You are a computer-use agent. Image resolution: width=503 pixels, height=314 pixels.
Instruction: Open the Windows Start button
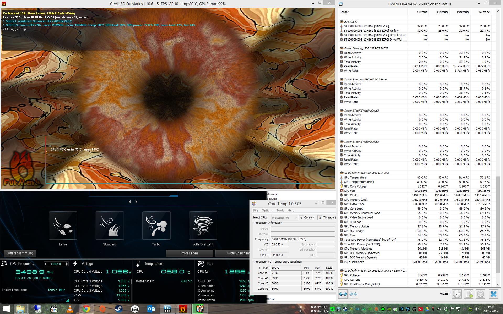6,309
